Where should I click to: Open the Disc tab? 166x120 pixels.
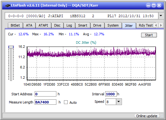57,25
